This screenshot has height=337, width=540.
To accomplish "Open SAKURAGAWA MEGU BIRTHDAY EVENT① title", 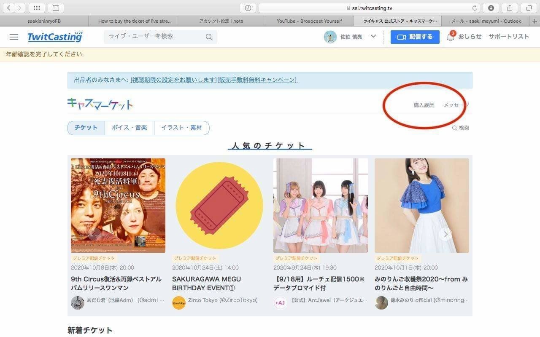I will coord(207,284).
